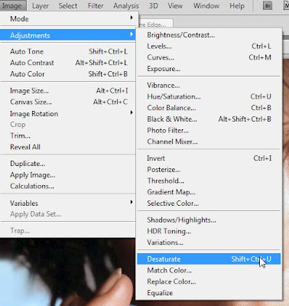Choose Posterize...
The image size is (289, 306).
click(209, 169)
